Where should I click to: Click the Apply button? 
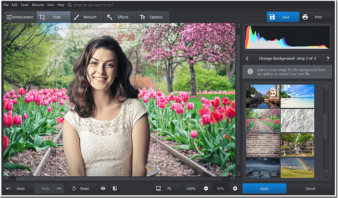(264, 189)
